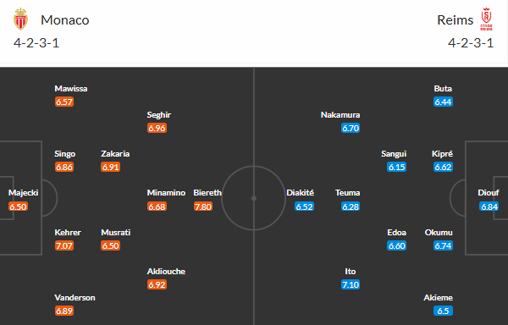The image size is (508, 325).
Task: Click Sangui's 6.15 rating badge
Action: coord(396,167)
